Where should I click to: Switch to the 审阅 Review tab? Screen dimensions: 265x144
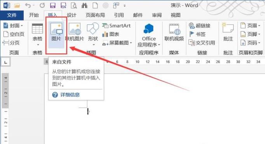tap(157, 15)
